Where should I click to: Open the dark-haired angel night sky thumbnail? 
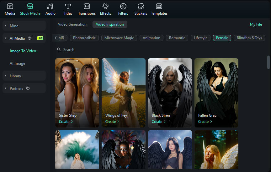(x=170, y=149)
